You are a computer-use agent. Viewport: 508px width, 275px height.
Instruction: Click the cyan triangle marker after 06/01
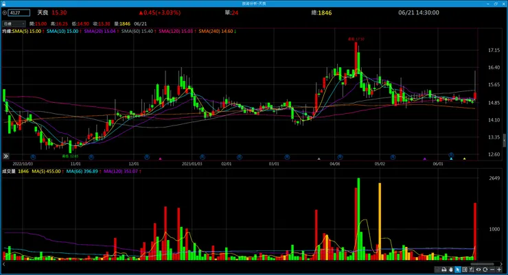click(x=451, y=159)
